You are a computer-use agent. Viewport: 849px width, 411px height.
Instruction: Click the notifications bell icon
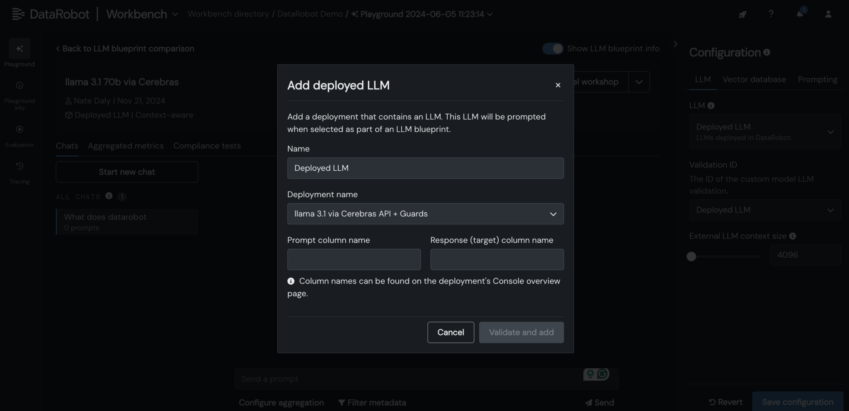(x=800, y=14)
